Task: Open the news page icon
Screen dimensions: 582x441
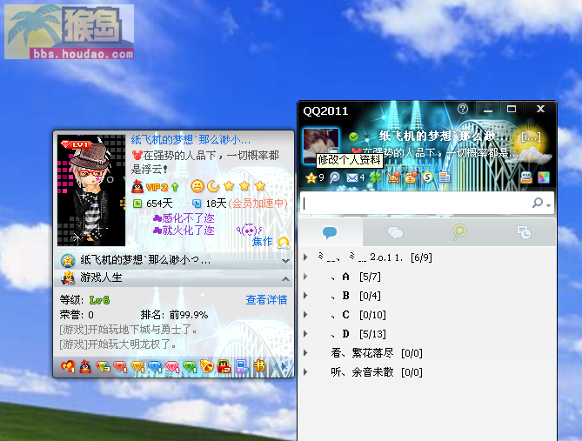Action: (445, 177)
